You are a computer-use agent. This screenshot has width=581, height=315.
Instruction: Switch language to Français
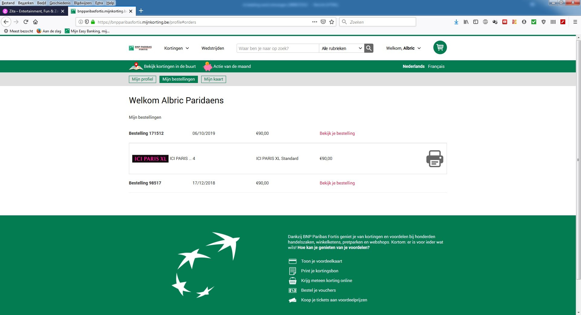[436, 66]
